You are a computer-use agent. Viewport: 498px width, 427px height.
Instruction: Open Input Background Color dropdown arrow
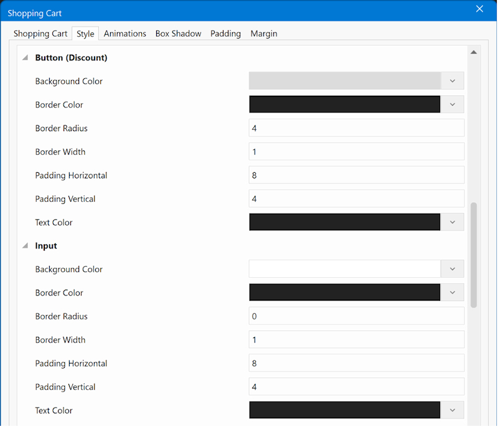453,269
